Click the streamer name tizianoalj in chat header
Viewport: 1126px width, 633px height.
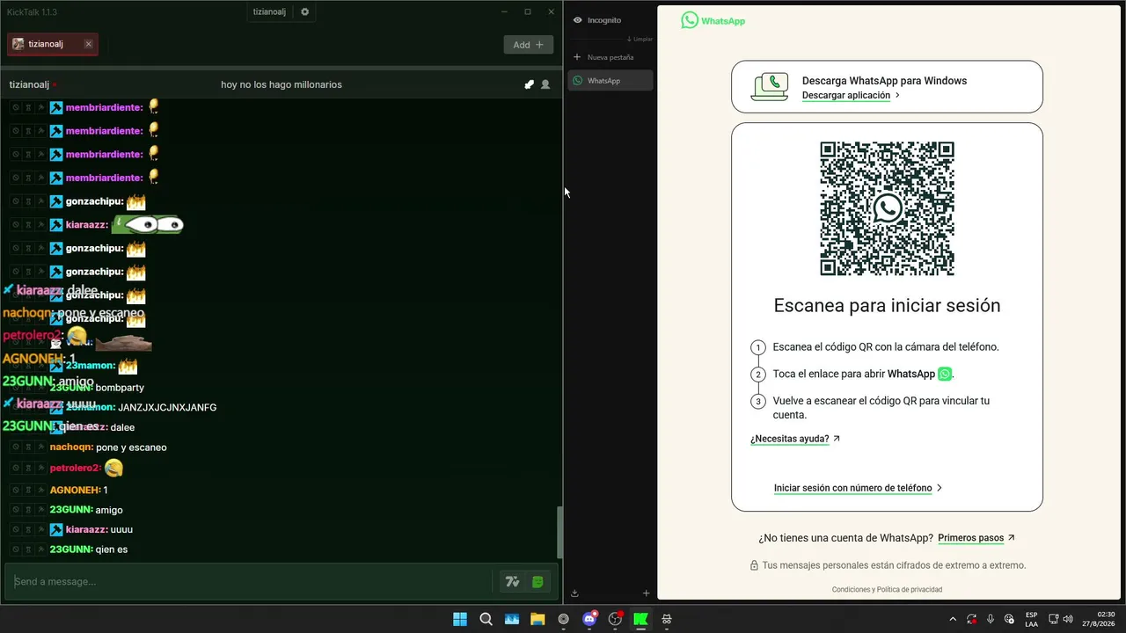pos(29,84)
